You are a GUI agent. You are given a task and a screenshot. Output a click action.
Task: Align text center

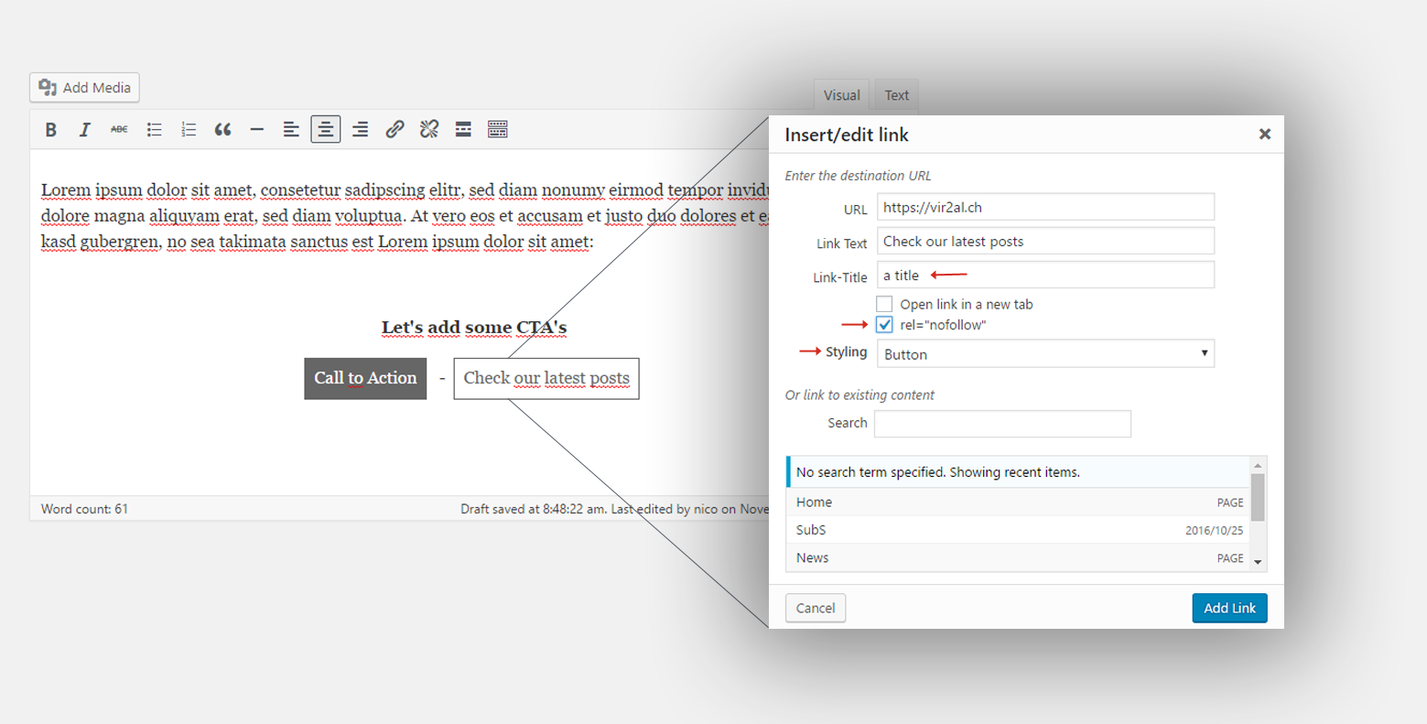(x=326, y=130)
